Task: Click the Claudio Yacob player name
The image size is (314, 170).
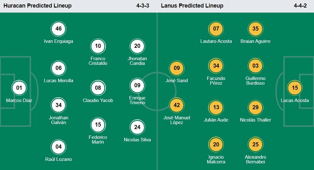Action: (98, 100)
